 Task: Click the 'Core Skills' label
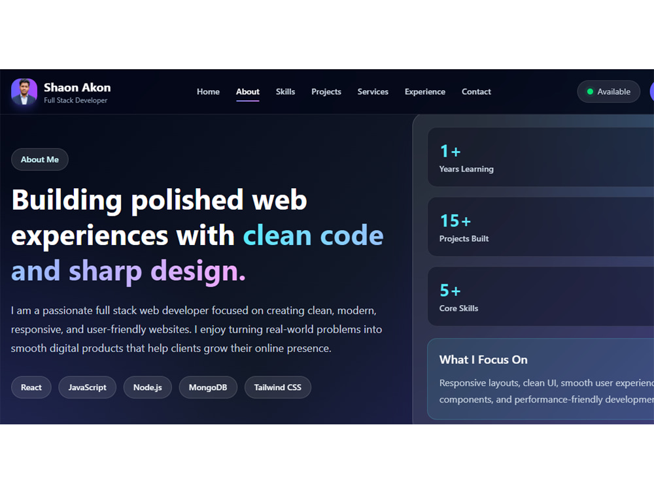point(459,308)
